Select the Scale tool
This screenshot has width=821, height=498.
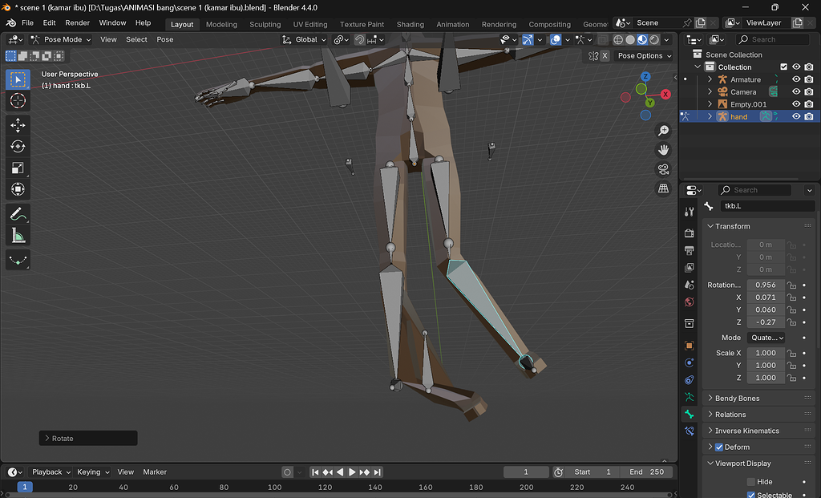(x=18, y=168)
